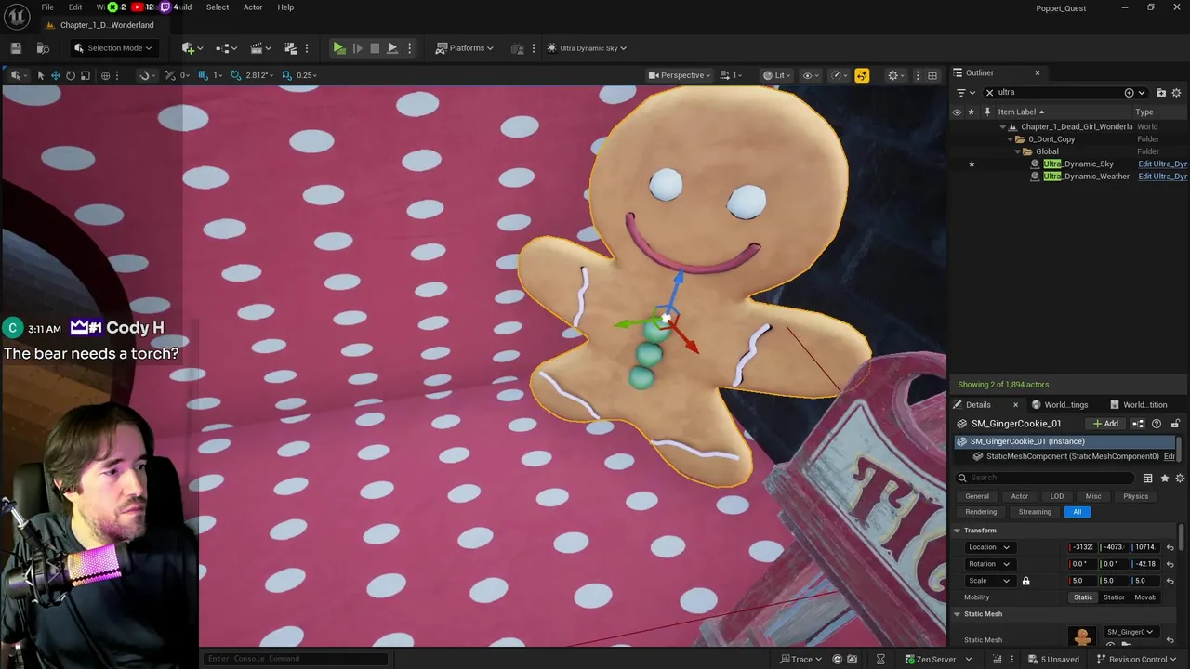
Task: Click the viewport layout grid icon
Action: [932, 75]
